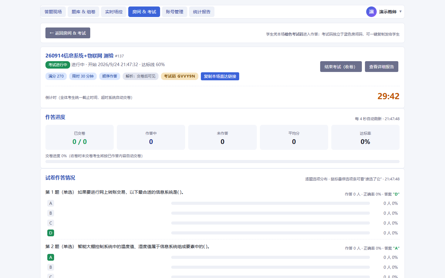The height and width of the screenshot is (278, 445).
Task: Open 查看详细报告 button
Action: (382, 67)
